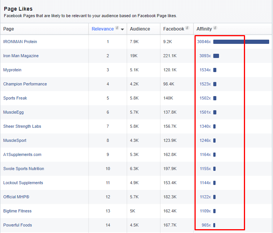
Task: Click the 1534x affinity bar for Myprotein
Action: 215,70
